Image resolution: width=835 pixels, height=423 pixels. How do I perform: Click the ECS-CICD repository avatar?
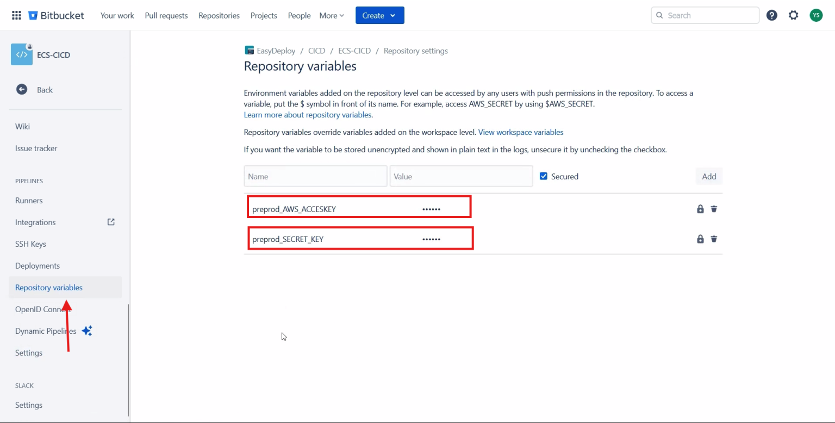coord(21,54)
